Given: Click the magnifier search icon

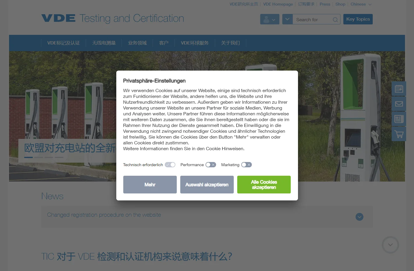Looking at the screenshot, I should tap(335, 19).
